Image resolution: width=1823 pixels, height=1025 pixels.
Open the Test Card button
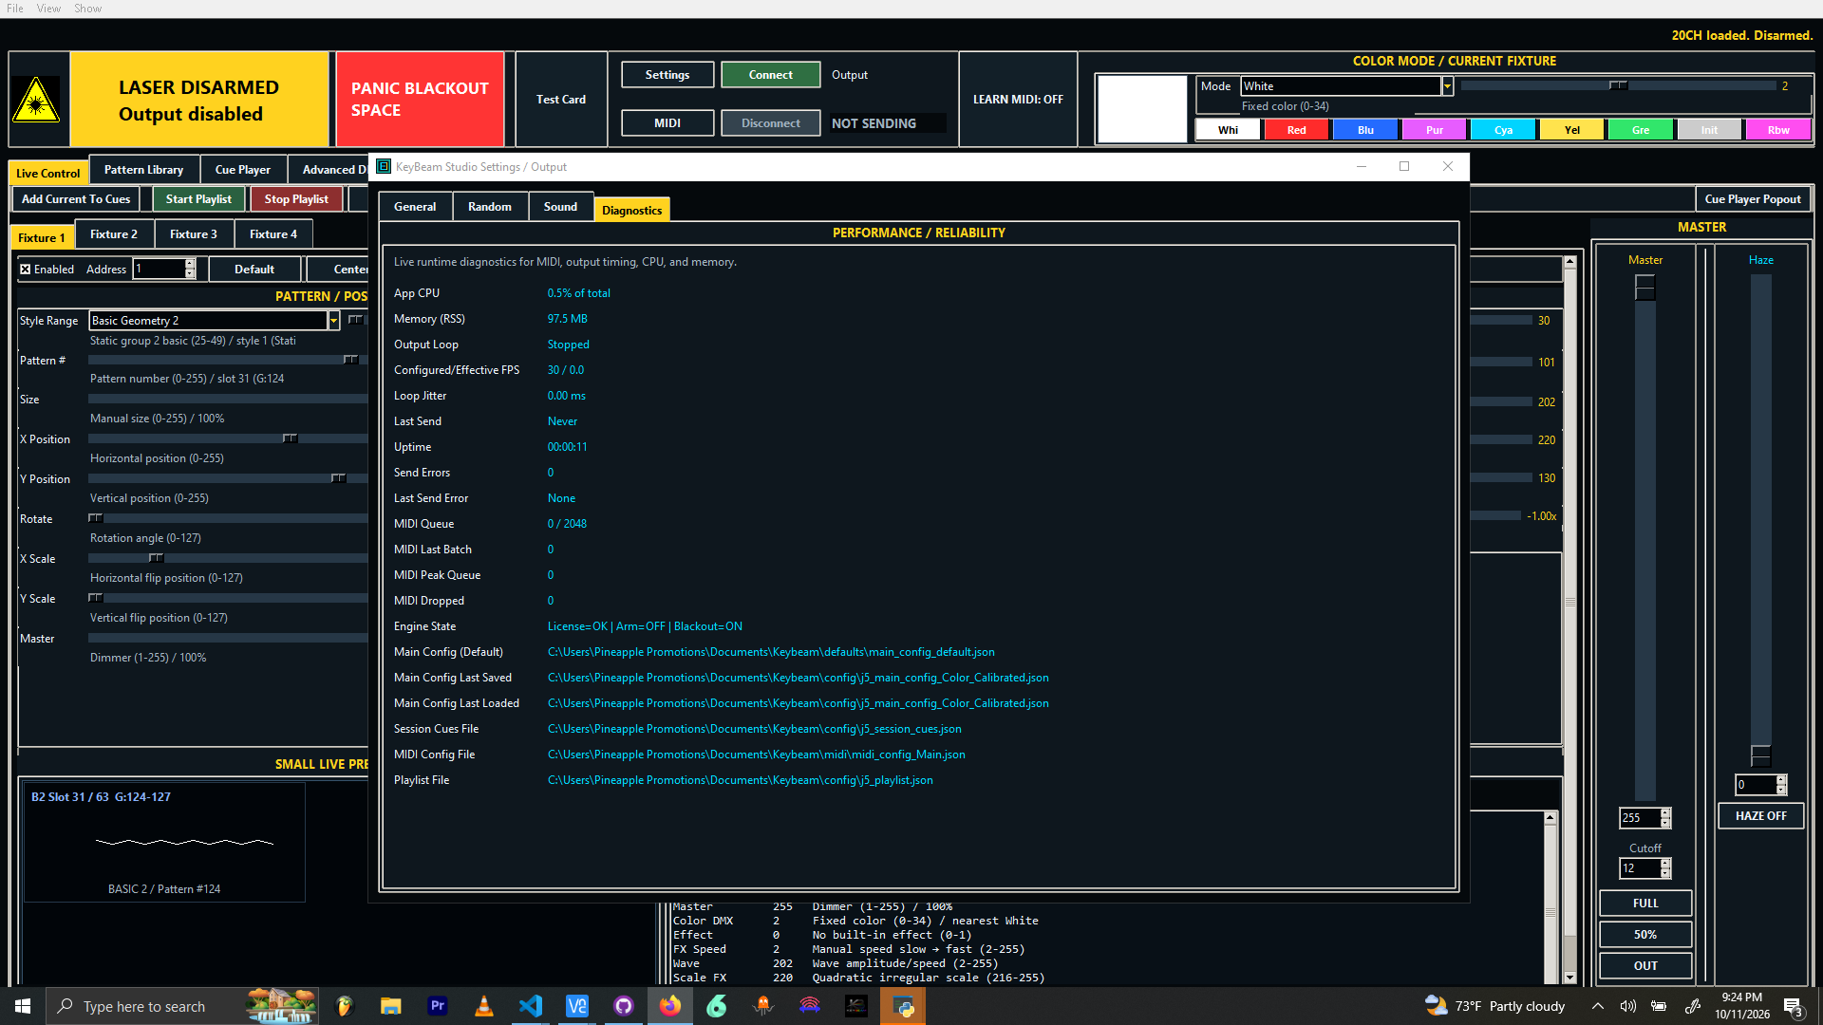[561, 100]
